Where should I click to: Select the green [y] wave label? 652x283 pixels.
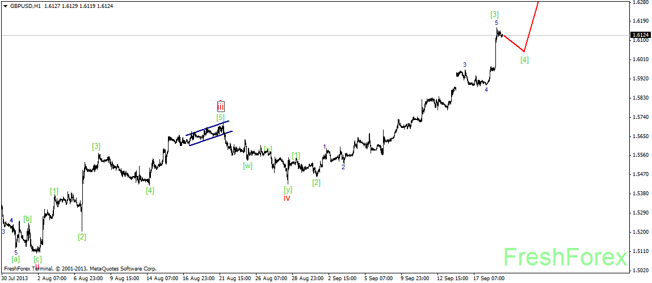point(288,189)
